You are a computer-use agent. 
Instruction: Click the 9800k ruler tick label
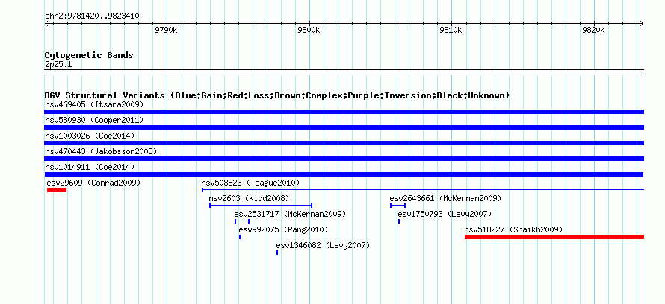tap(309, 31)
